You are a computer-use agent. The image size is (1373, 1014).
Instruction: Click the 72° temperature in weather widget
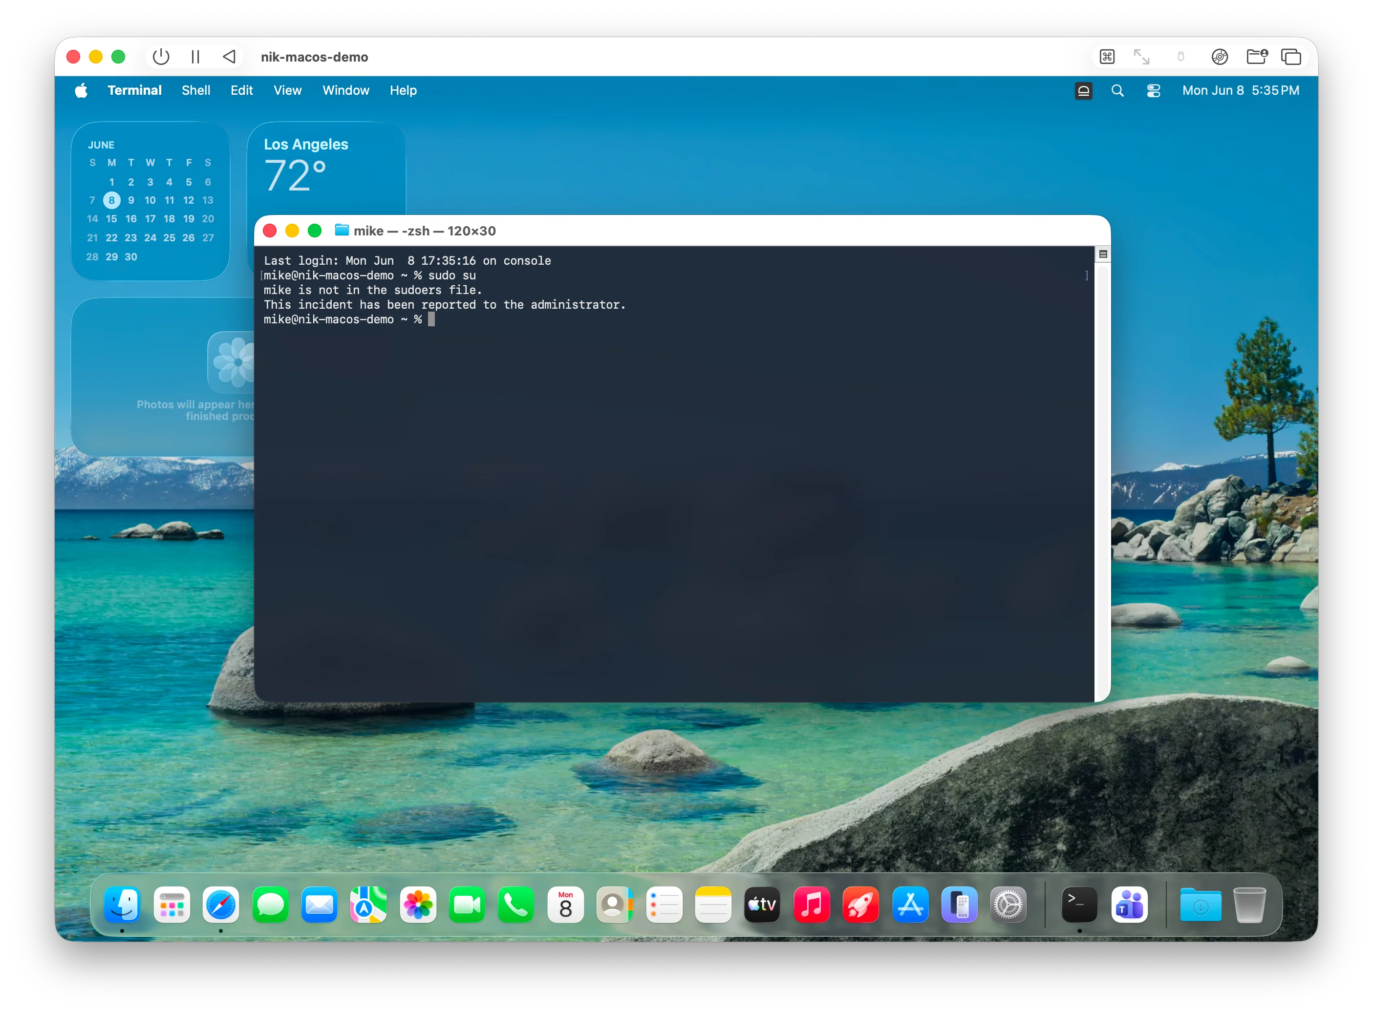[x=295, y=175]
